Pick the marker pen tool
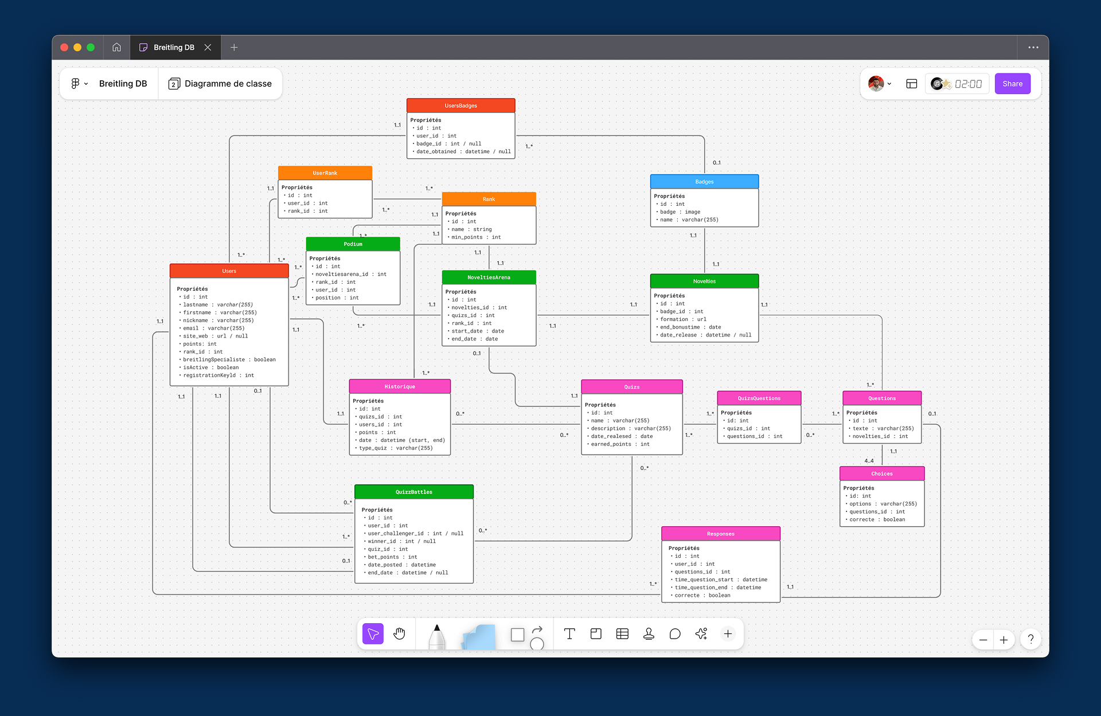 point(437,636)
